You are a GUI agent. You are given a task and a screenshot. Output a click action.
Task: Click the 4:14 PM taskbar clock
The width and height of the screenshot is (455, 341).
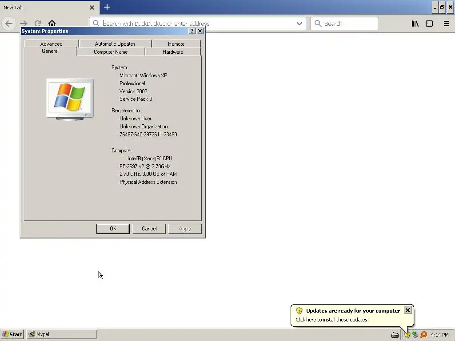coord(439,335)
